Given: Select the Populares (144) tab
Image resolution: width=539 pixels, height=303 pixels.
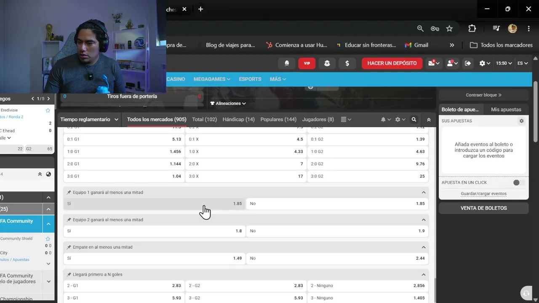Looking at the screenshot, I should 278,120.
